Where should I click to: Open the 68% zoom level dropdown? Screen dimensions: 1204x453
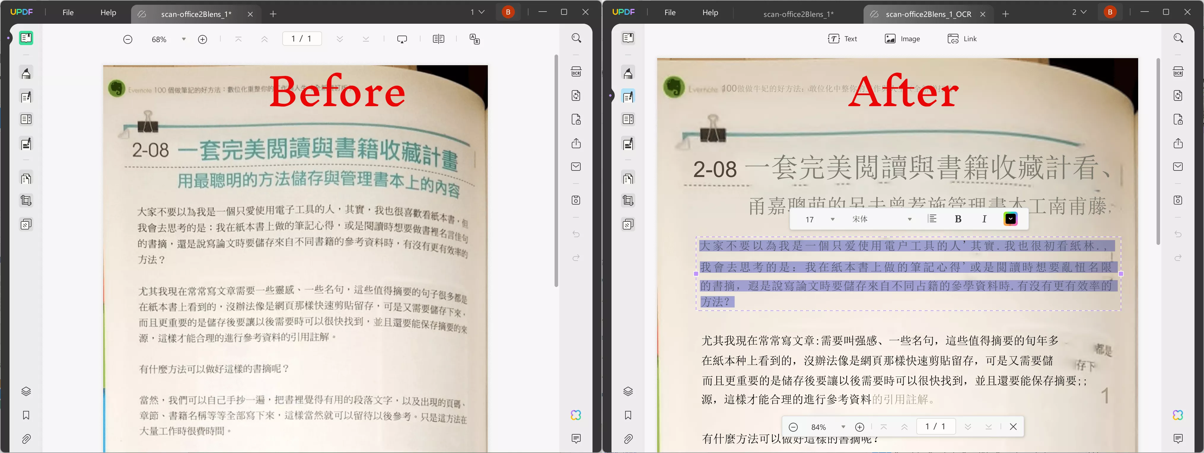click(184, 39)
